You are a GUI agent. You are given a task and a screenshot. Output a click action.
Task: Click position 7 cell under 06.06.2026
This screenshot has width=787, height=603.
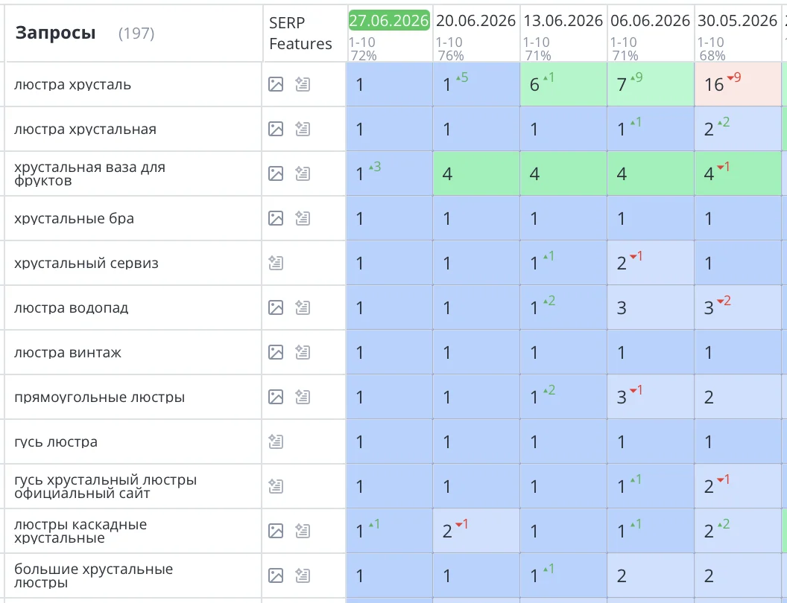[651, 84]
